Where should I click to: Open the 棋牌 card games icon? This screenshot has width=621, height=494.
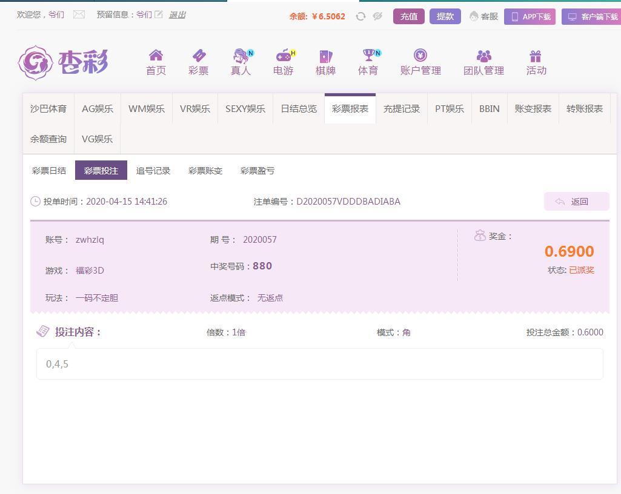click(x=325, y=56)
